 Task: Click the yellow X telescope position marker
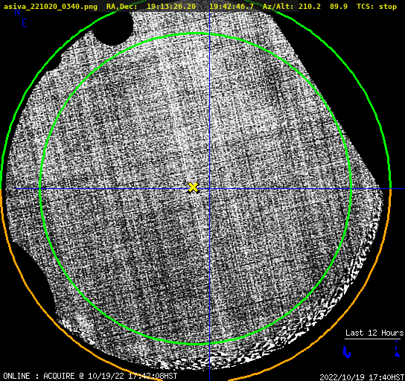tap(193, 188)
